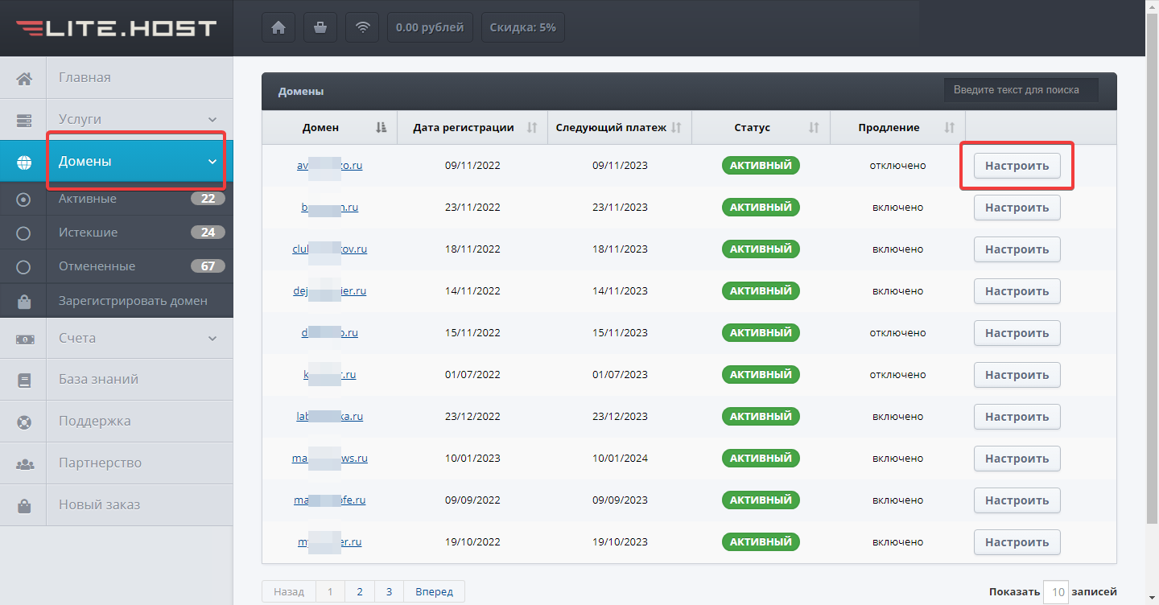Click the bag icon beside Зарегистрировать домен
This screenshot has width=1159, height=605.
(24, 301)
